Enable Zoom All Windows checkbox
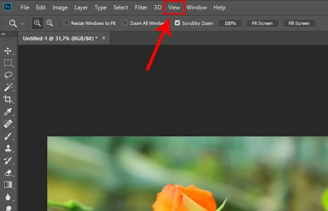The width and height of the screenshot is (328, 211). (x=125, y=23)
